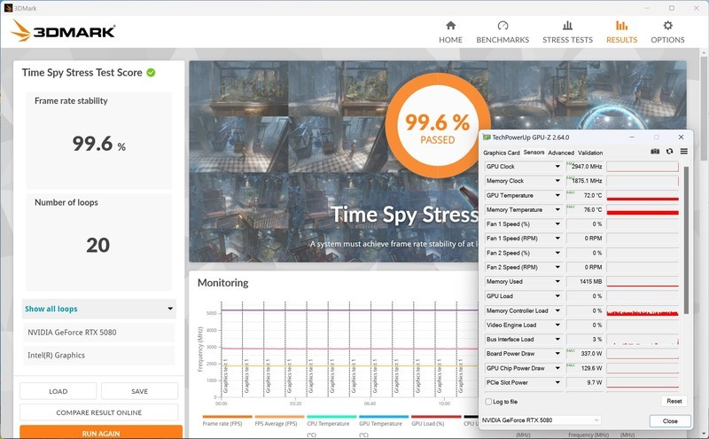Viewport: 709px width, 439px height.
Task: Open the GPU Temperature sensor dropdown arrow
Action: (557, 195)
